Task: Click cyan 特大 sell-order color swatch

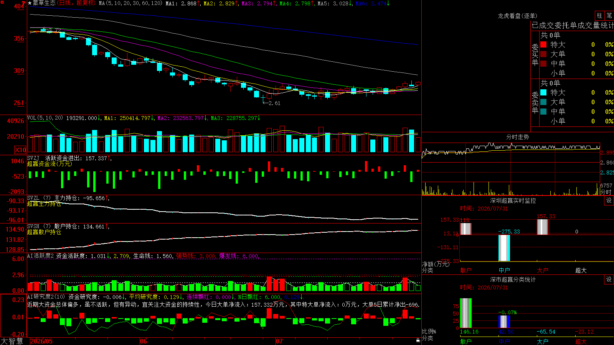Action: tap(543, 92)
